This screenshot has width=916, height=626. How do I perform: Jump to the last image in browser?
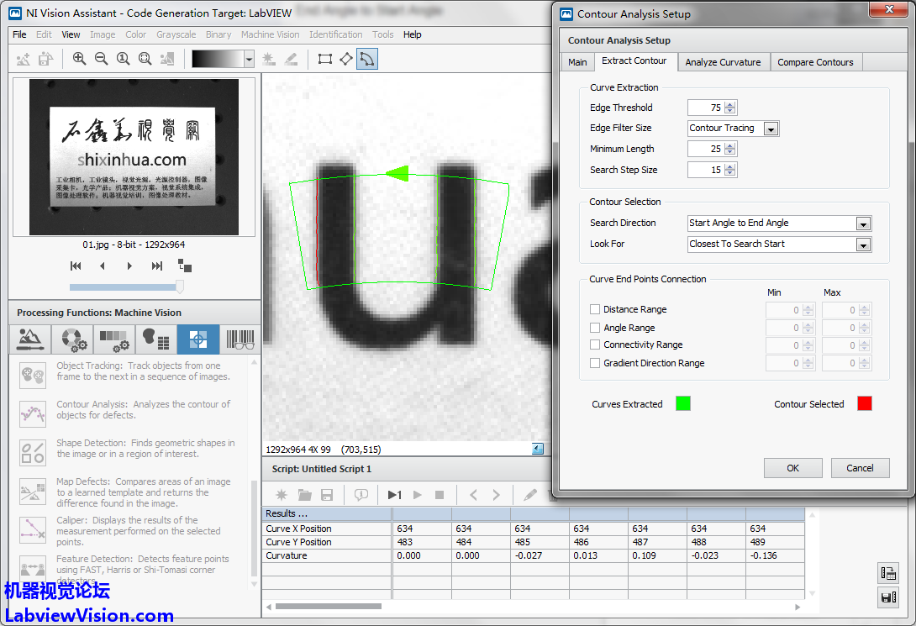[157, 266]
